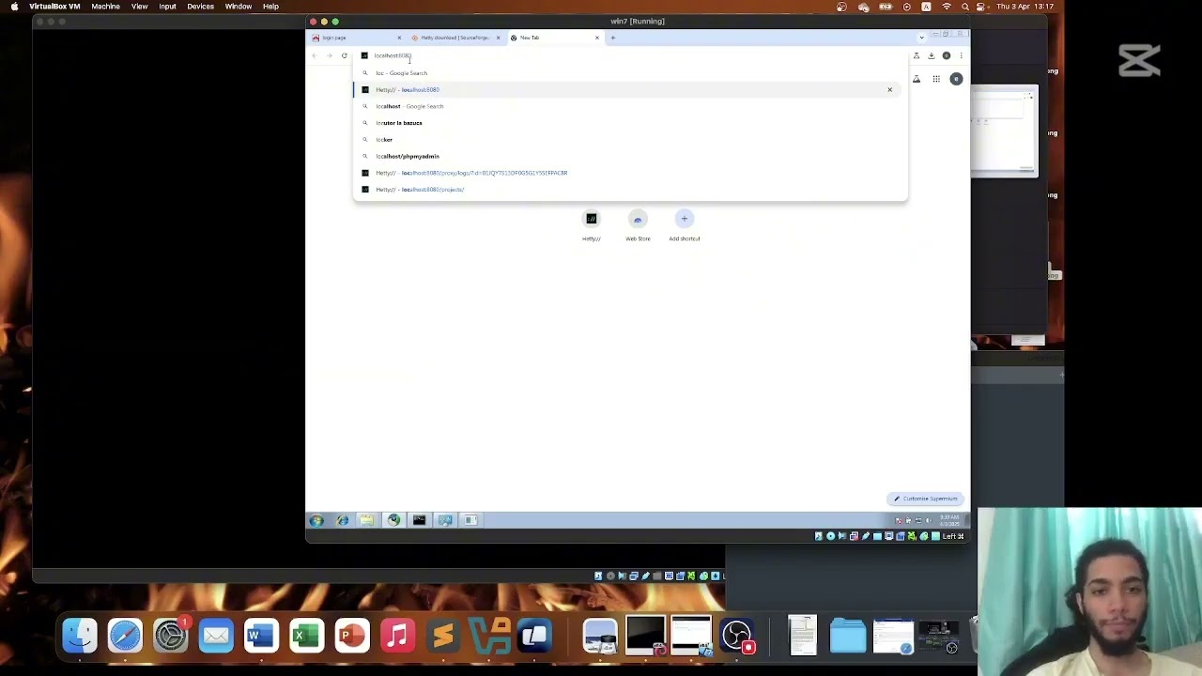Viewport: 1202px width, 676px height.
Task: Open OBS Studio from the Dock
Action: 737,636
